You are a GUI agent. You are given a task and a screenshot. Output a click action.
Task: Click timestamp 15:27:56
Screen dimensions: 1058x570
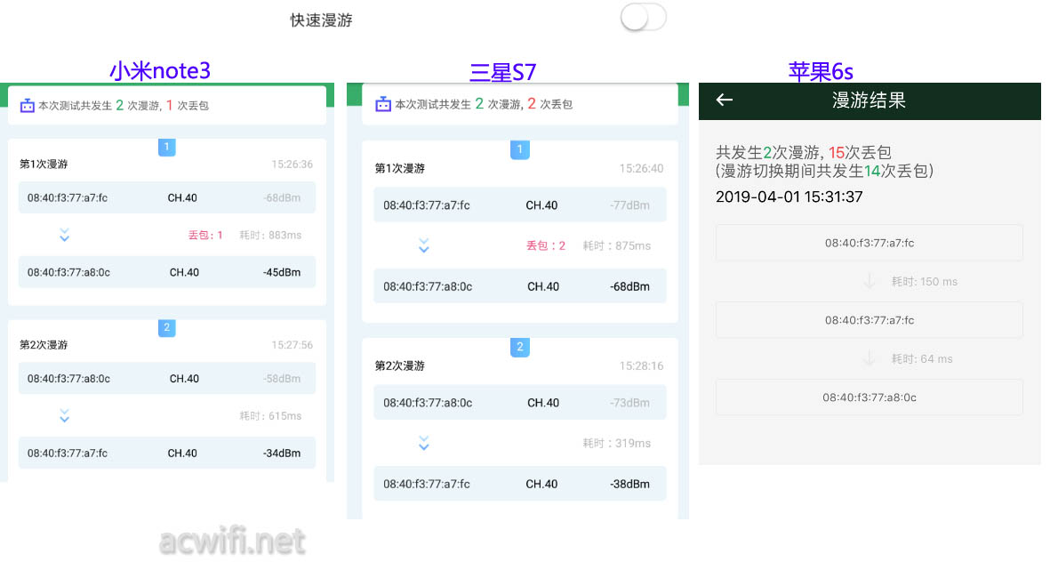[293, 345]
